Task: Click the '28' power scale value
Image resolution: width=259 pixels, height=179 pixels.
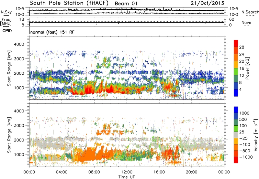Action: point(242,47)
